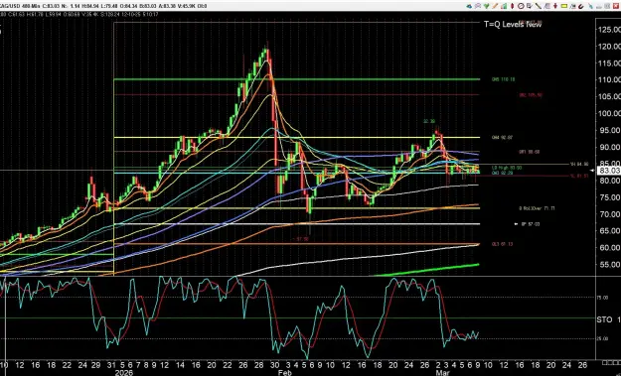Screen dimensions: 621x376
Task: Click the QR5 110.10 level label
Action: click(x=504, y=79)
